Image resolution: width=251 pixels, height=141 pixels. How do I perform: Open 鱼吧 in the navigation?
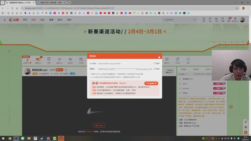[x=69, y=20]
